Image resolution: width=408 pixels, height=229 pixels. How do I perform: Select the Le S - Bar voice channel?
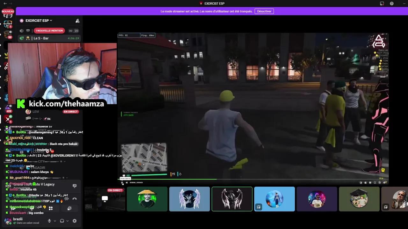[49, 38]
